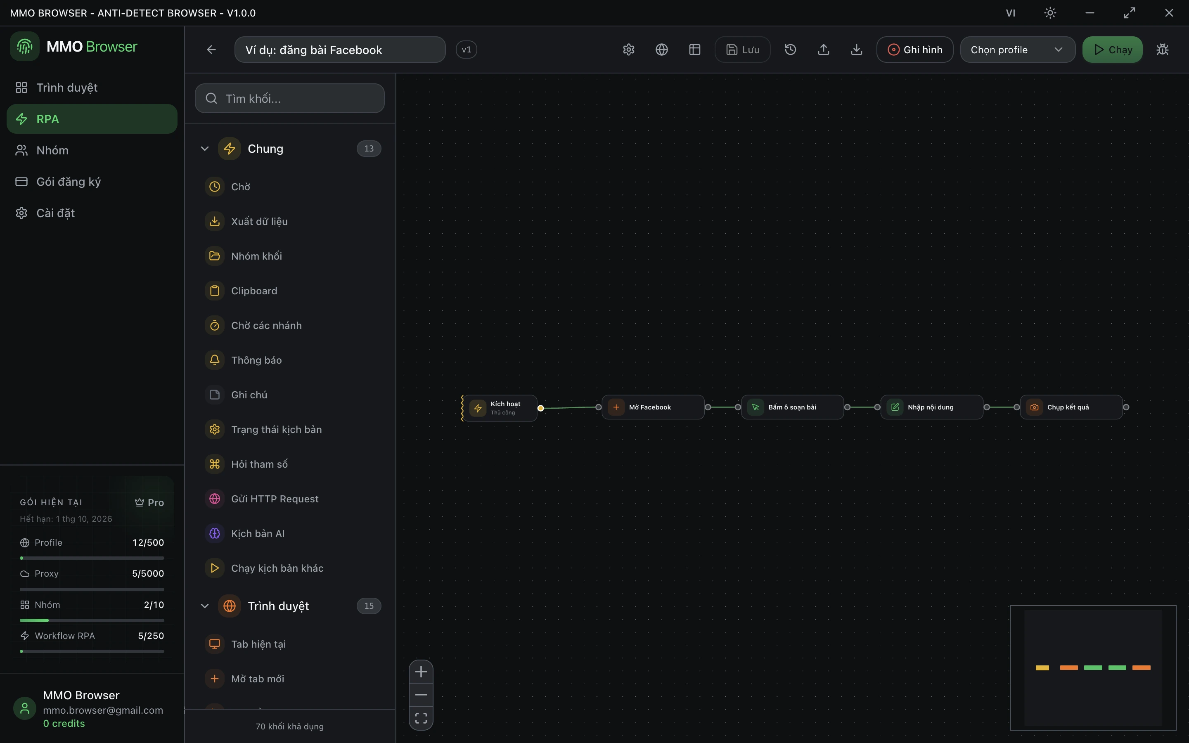Open Nhóm in the sidebar
The height and width of the screenshot is (743, 1189).
click(92, 150)
